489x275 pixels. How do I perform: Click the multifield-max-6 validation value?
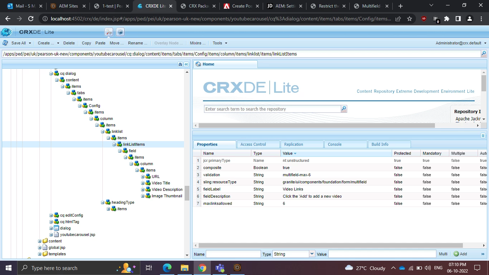[296, 175]
